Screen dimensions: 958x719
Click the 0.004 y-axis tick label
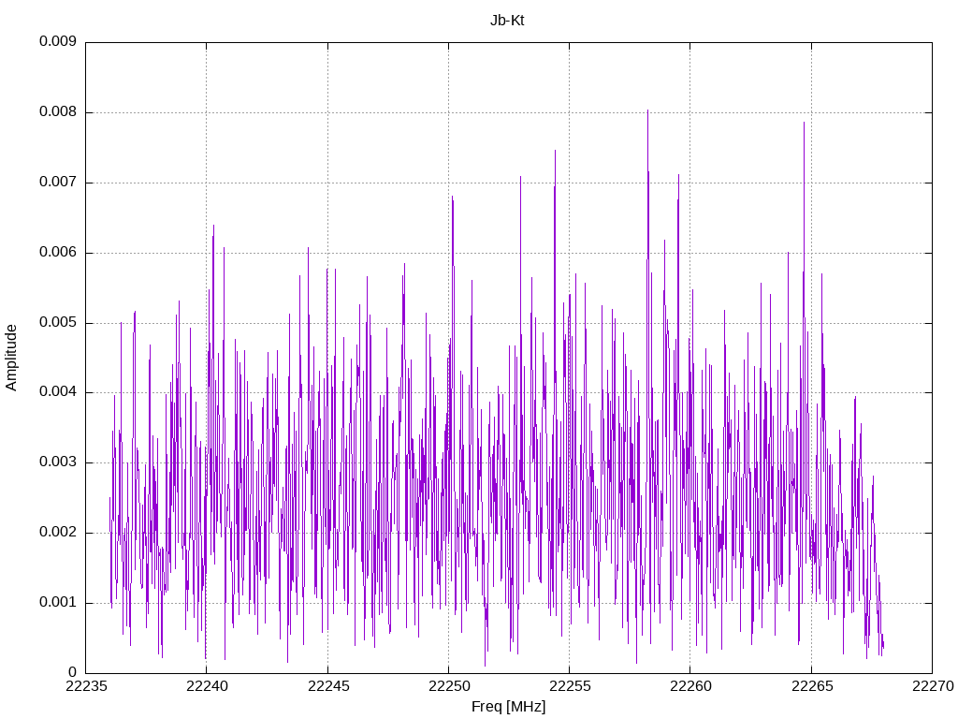[x=58, y=392]
